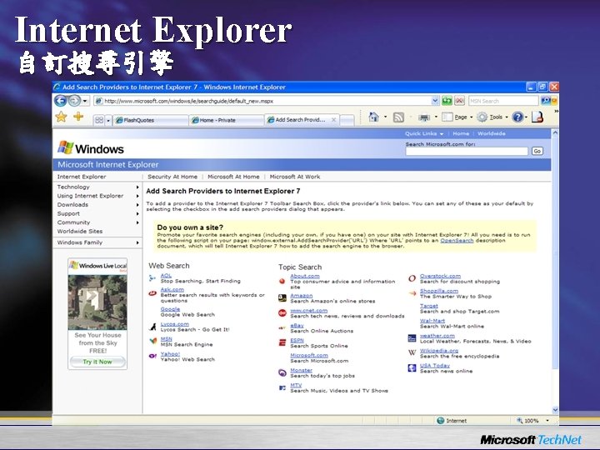Click the Worldwide header link
The width and height of the screenshot is (600, 450).
tap(492, 133)
